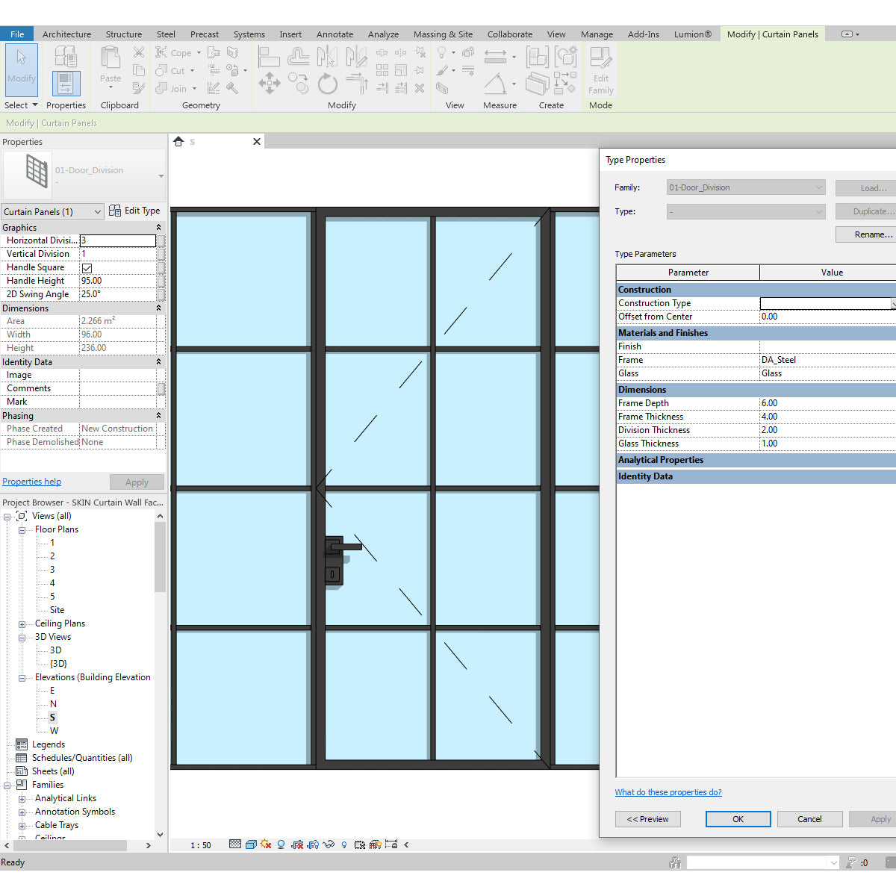Click the Cope tool in the Geometry panel
The image size is (896, 896).
click(174, 52)
